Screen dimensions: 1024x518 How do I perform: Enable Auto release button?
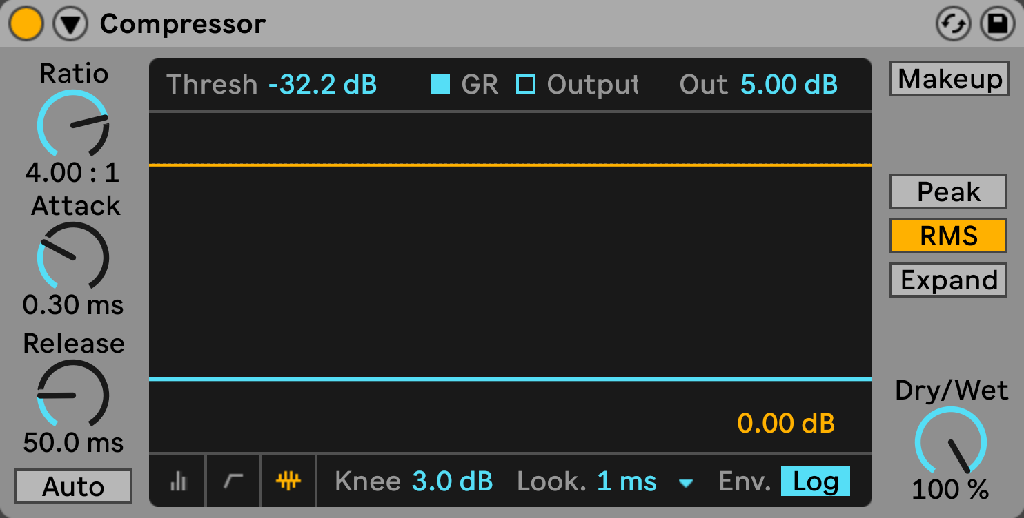[x=73, y=487]
